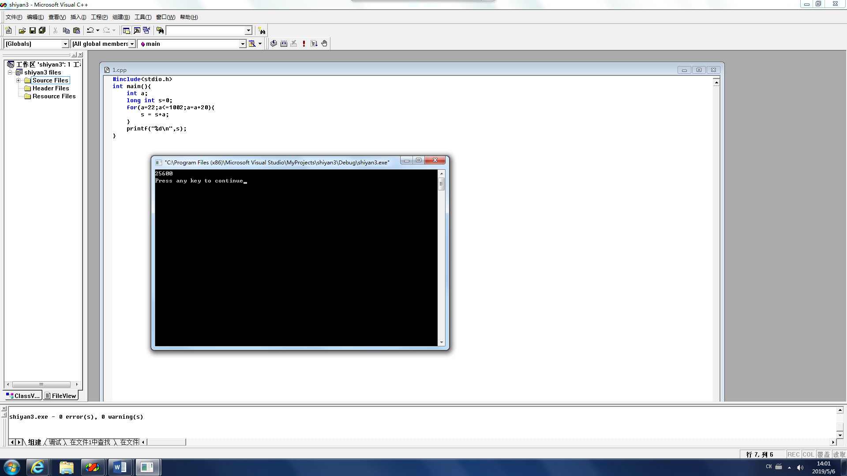Switch to the ClassView tab
This screenshot has width=847, height=476.
(x=23, y=396)
